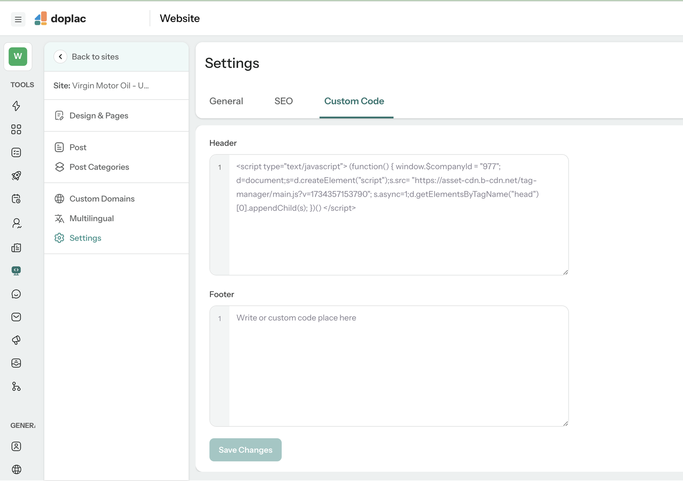Open the lightning bolt tool in sidebar

pyautogui.click(x=16, y=106)
